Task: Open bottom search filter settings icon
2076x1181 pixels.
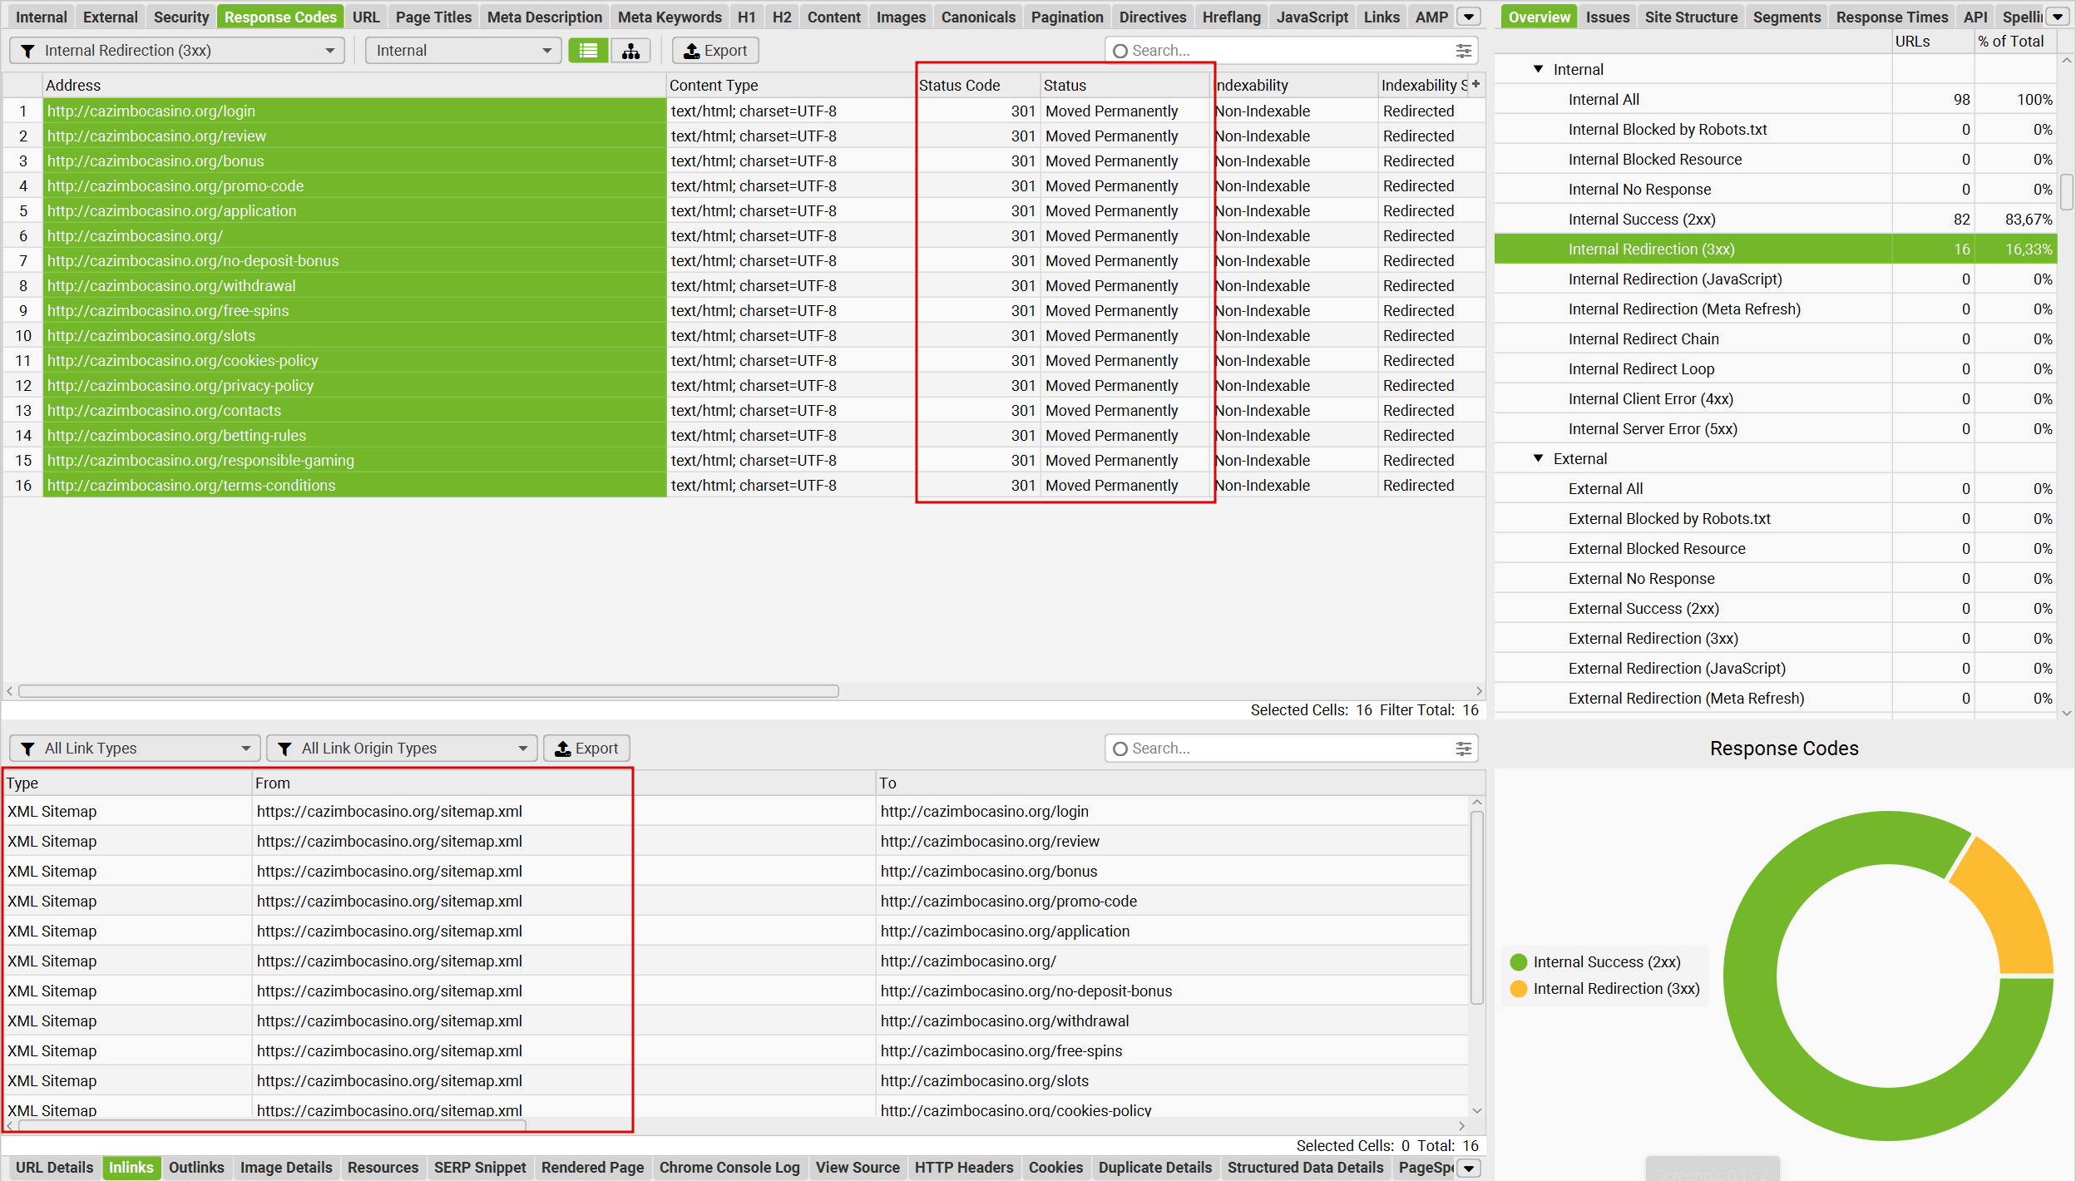Action: [1464, 749]
